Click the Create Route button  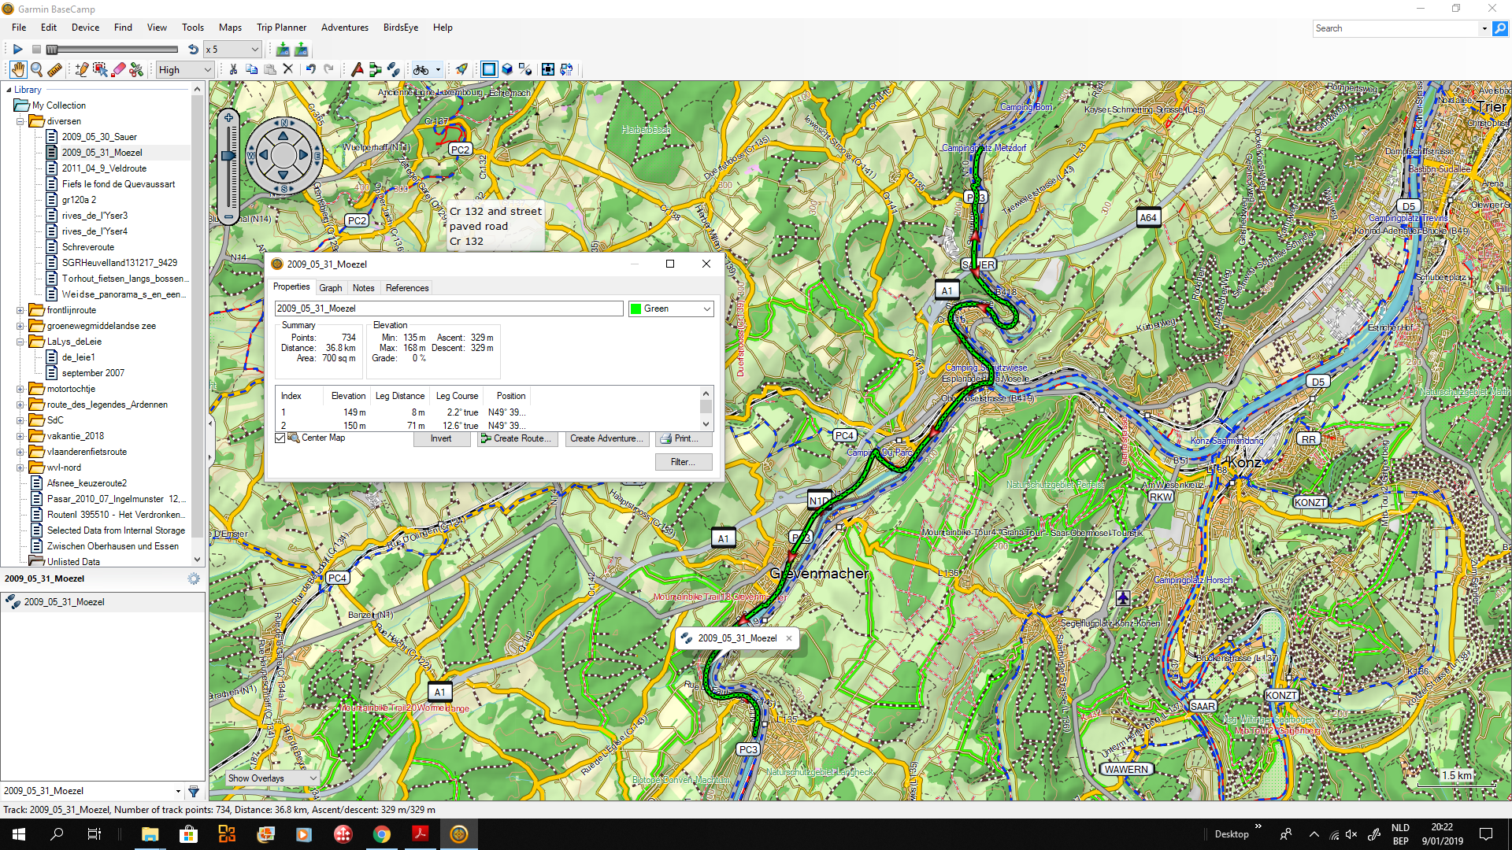tap(518, 439)
